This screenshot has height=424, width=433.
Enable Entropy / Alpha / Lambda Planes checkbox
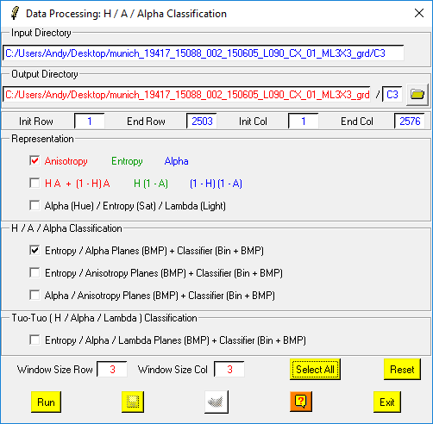[35, 340]
